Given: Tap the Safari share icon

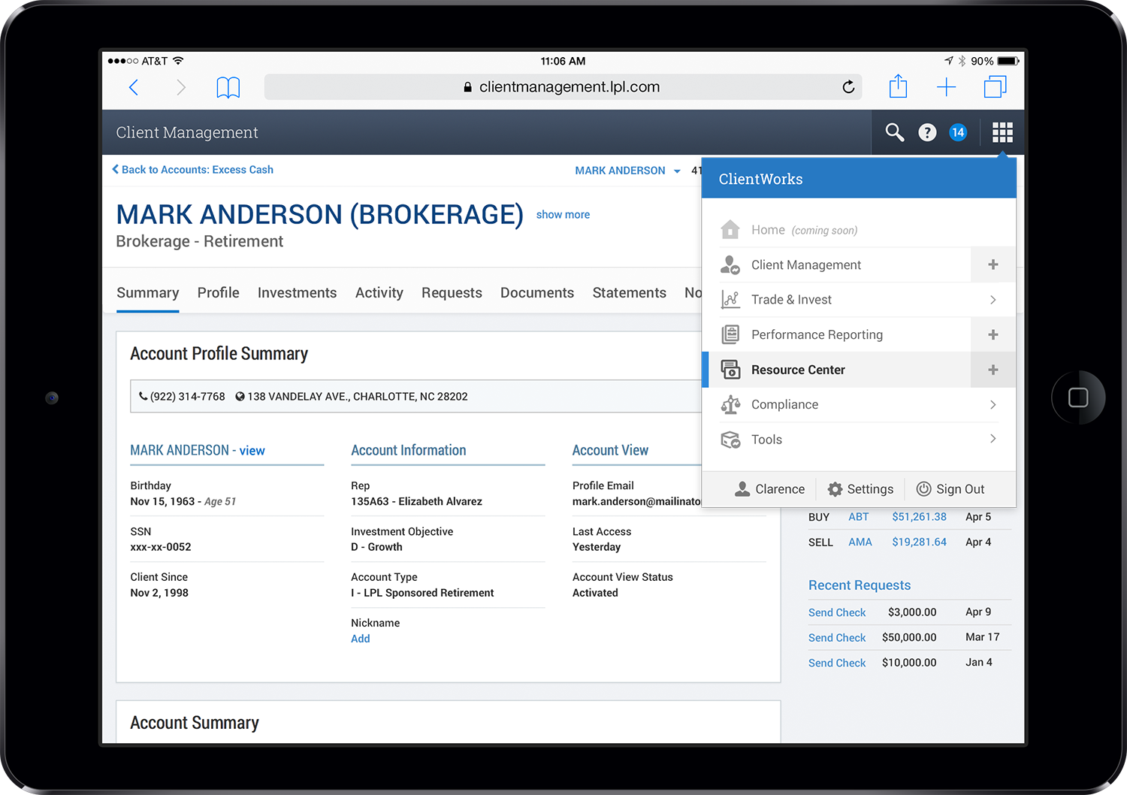Looking at the screenshot, I should click(898, 87).
